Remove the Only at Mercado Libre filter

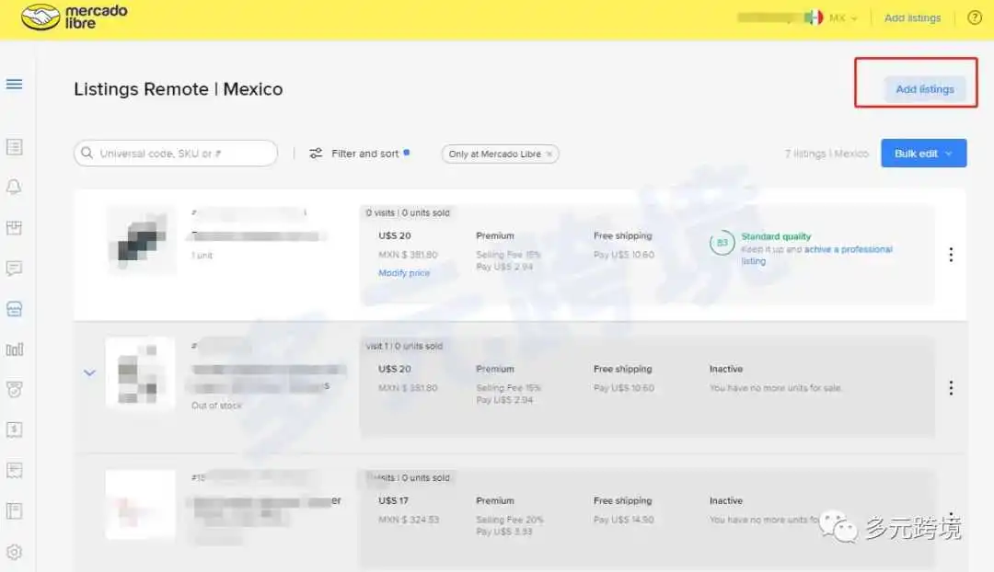[549, 154]
